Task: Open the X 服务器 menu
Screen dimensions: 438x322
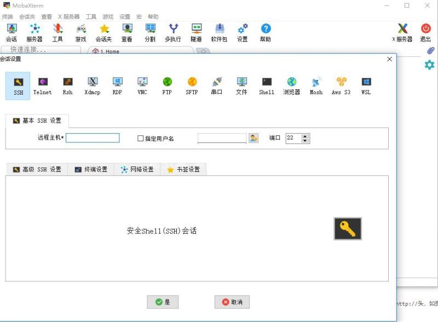Action: click(69, 17)
